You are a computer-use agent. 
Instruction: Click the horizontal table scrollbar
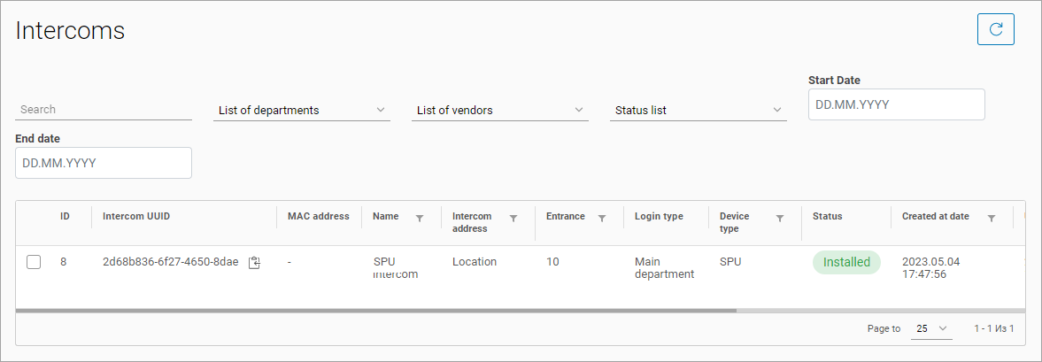(x=376, y=311)
